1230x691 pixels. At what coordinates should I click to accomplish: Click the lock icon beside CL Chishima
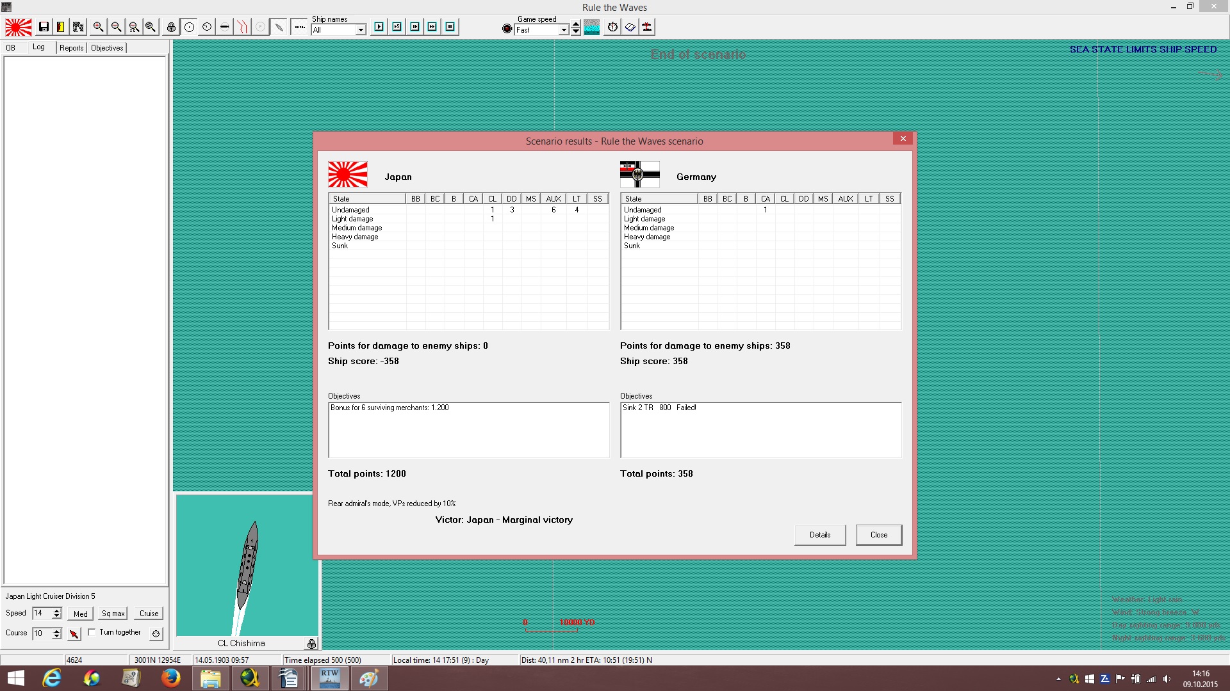click(x=311, y=644)
